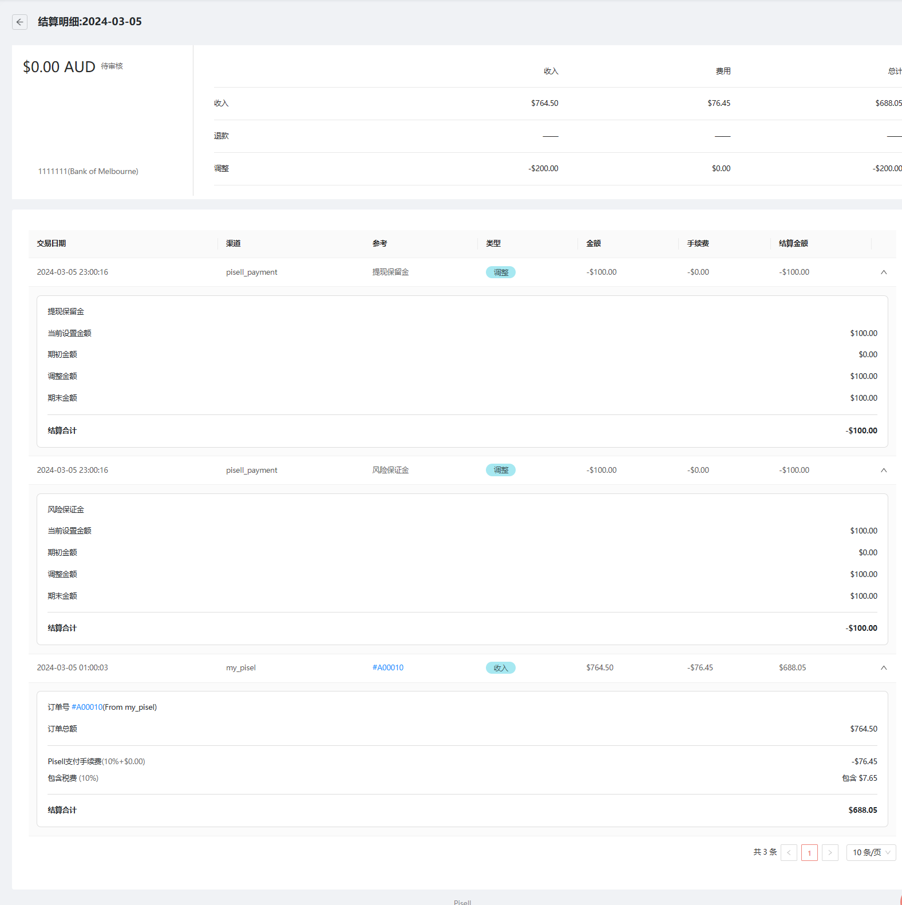Open #A00010 link in order details
This screenshot has width=902, height=905.
(x=87, y=708)
